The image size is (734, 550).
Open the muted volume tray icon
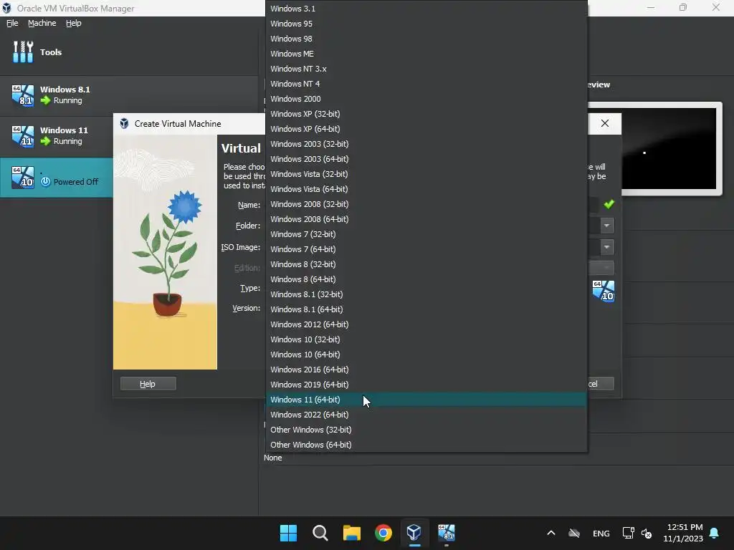pyautogui.click(x=647, y=533)
